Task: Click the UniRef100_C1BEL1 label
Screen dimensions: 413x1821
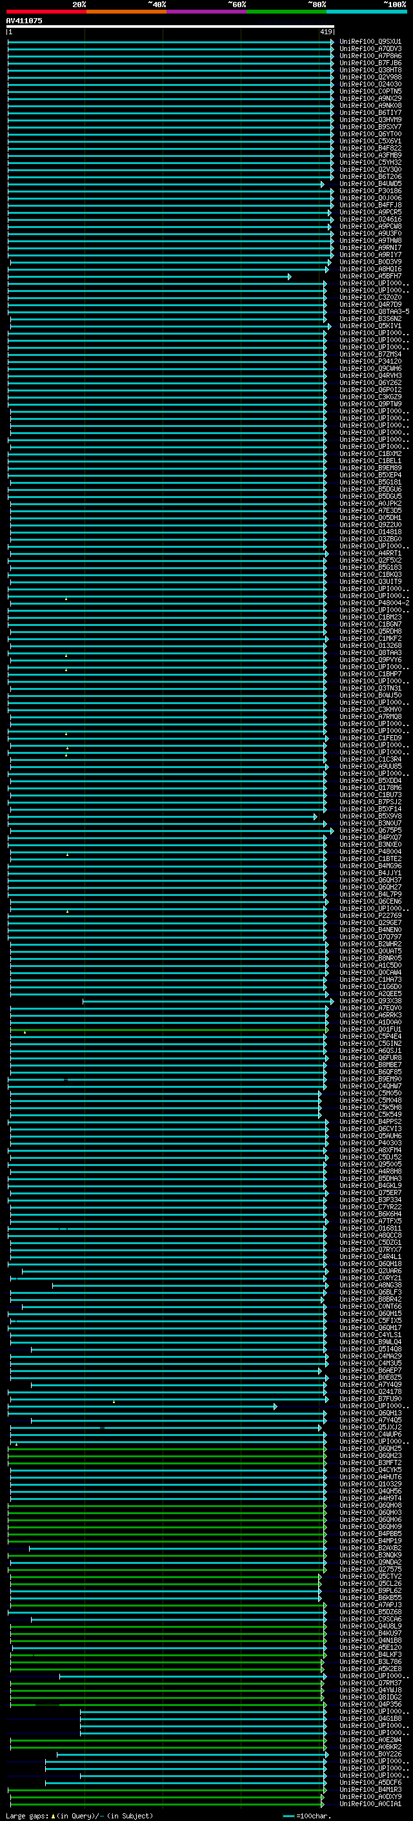Action: click(x=370, y=461)
